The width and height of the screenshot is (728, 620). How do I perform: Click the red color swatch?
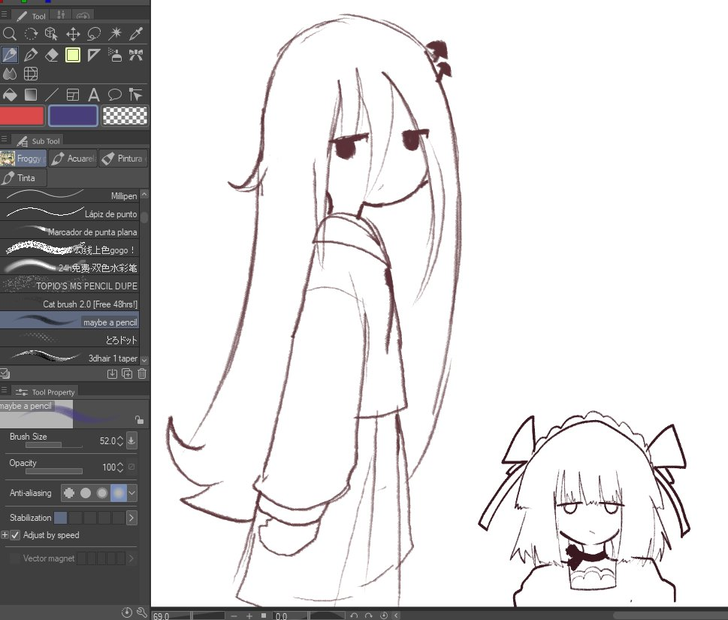pyautogui.click(x=22, y=115)
